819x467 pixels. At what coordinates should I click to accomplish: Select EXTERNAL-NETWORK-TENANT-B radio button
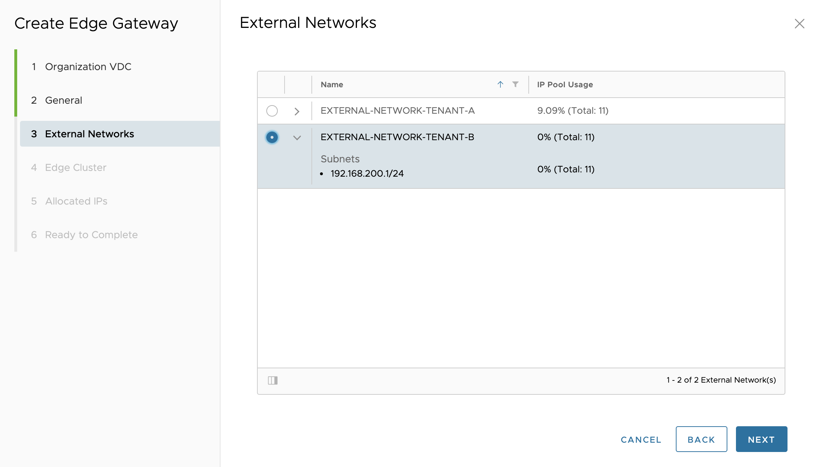(272, 137)
